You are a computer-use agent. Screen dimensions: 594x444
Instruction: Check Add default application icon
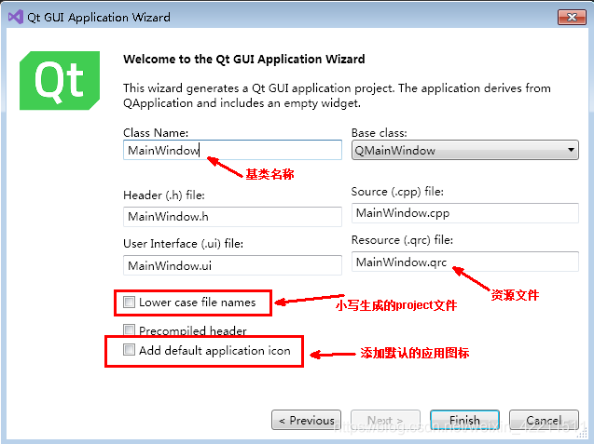[129, 350]
